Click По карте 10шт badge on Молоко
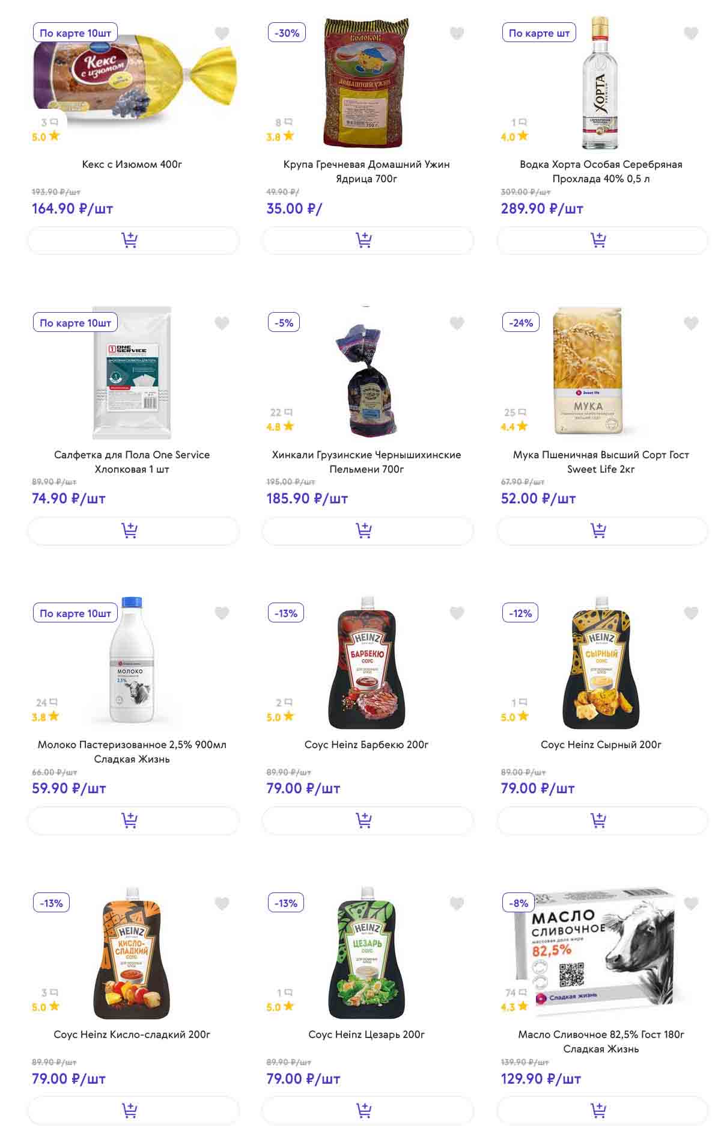 (x=75, y=613)
